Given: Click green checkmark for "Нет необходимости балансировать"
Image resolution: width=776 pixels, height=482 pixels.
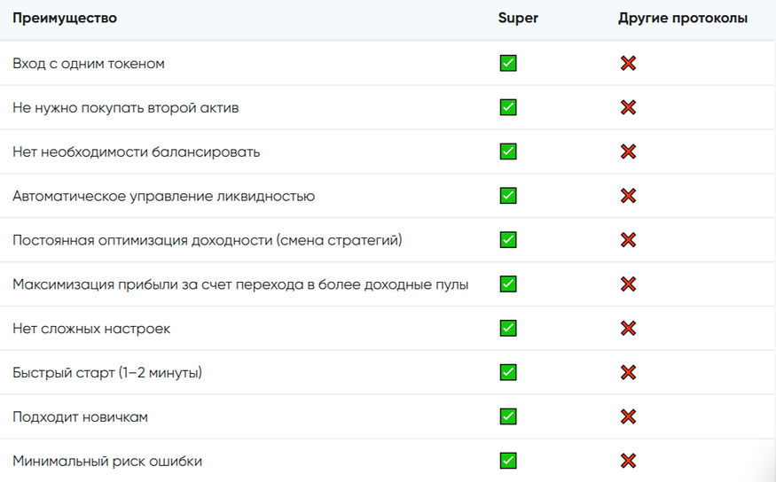Looking at the screenshot, I should 508,152.
